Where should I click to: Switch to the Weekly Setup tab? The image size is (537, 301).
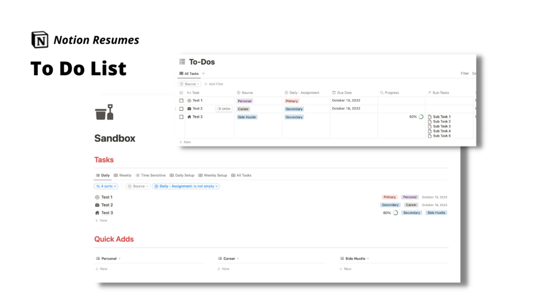[213, 175]
